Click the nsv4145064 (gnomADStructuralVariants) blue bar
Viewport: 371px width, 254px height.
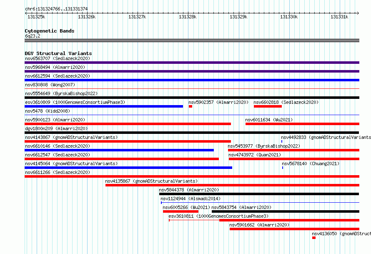(x=128, y=168)
